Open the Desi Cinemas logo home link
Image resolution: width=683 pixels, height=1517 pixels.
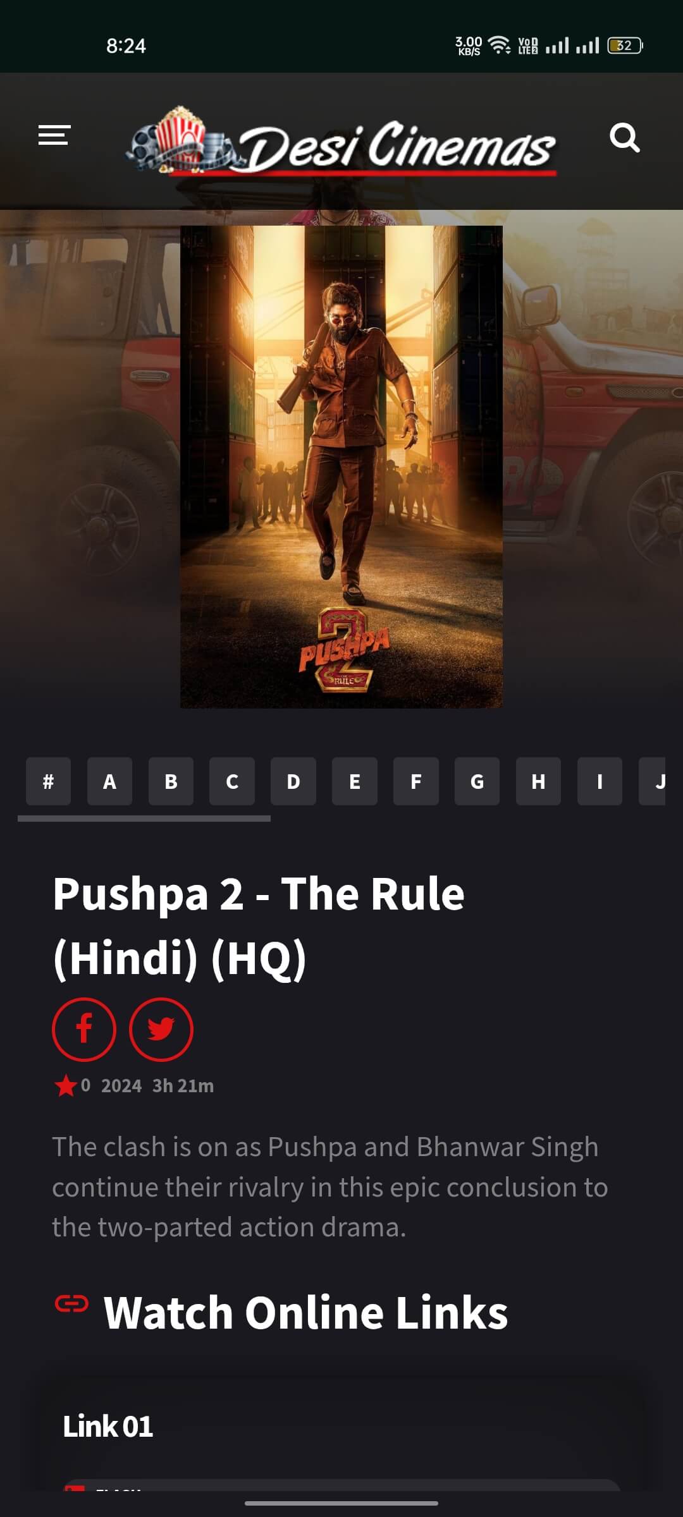(341, 141)
